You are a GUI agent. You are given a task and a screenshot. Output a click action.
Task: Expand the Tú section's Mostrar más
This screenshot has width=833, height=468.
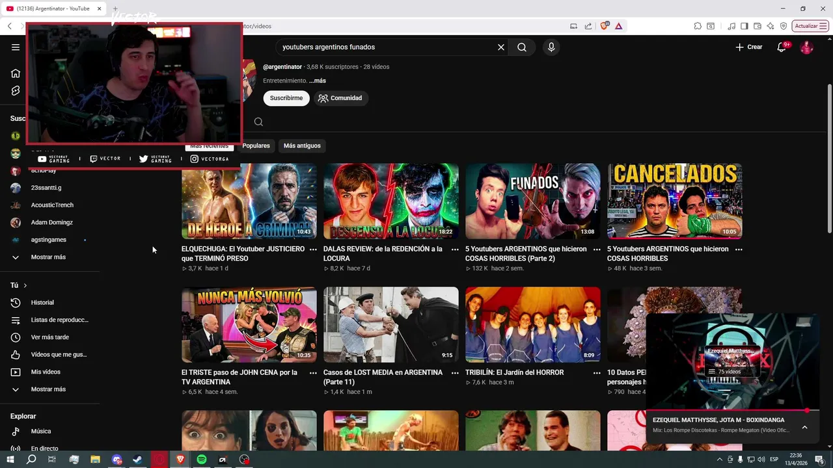(x=48, y=389)
